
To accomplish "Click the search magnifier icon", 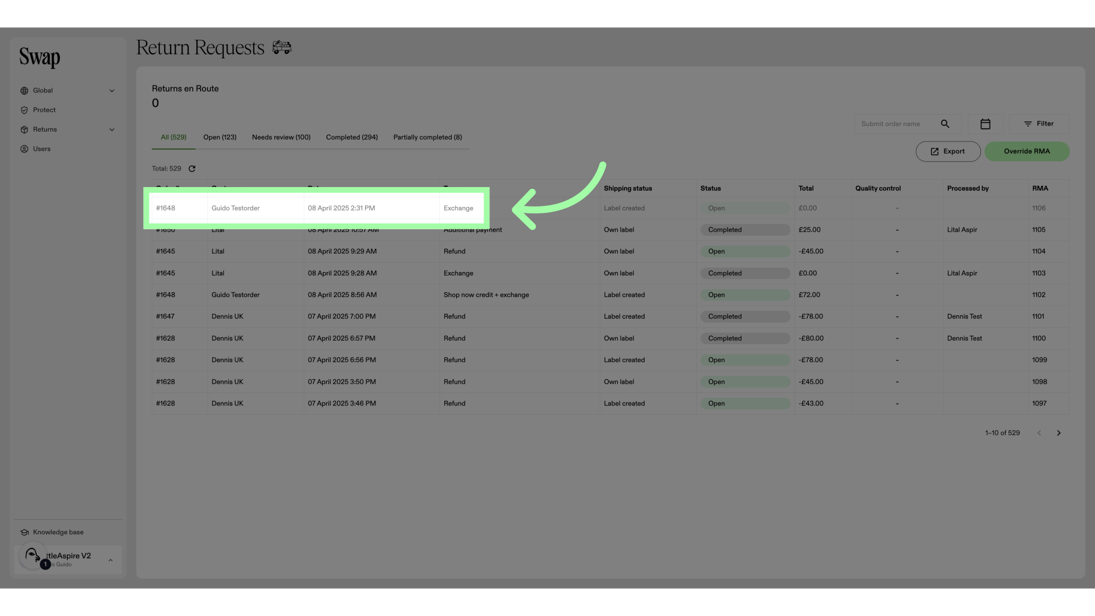I will [945, 124].
